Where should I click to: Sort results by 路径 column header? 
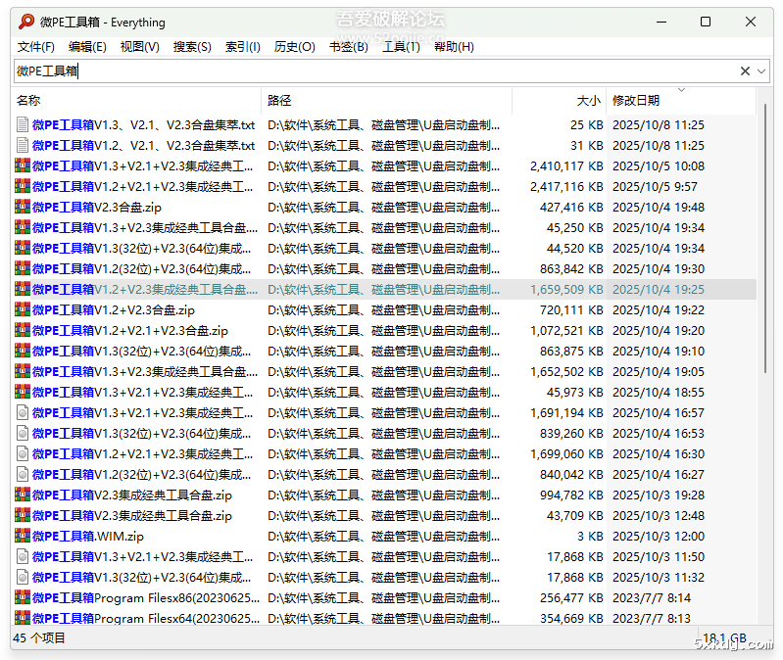coord(386,100)
